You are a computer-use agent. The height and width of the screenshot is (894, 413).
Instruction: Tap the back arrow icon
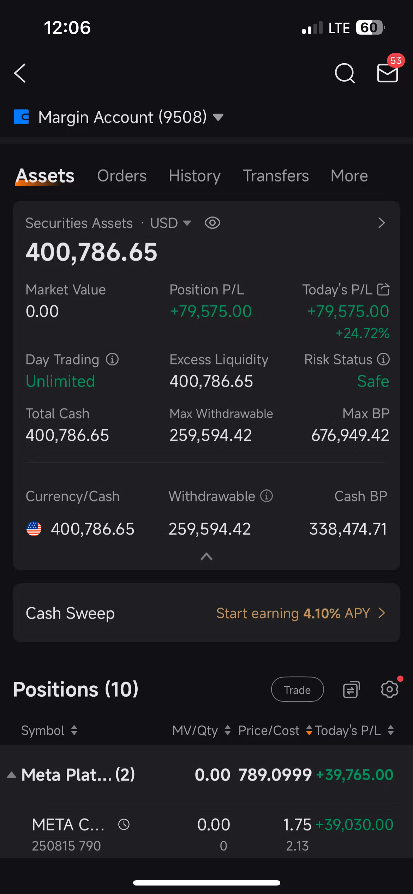[x=20, y=73]
